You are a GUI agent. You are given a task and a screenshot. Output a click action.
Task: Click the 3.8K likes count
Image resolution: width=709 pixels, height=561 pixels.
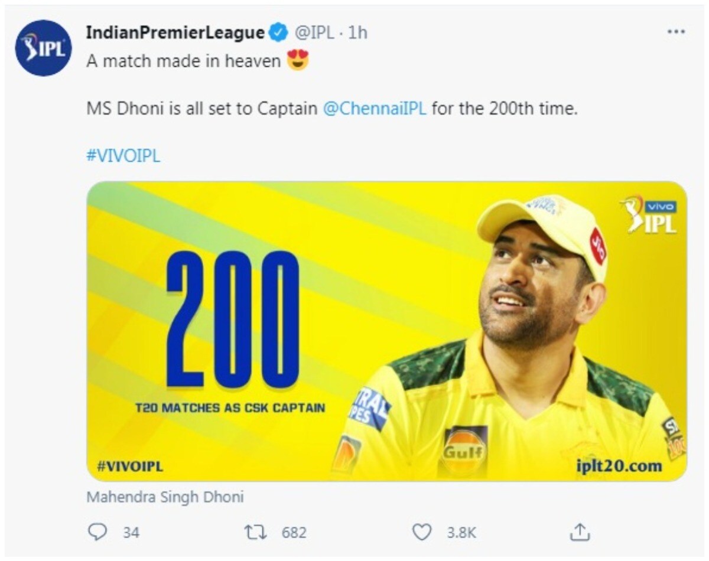point(461,532)
